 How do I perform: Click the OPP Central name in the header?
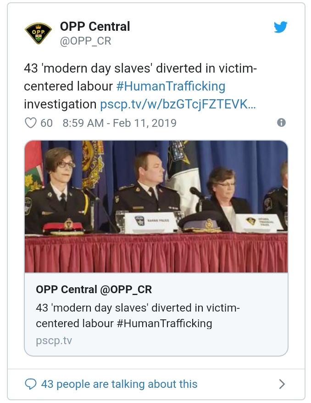pyautogui.click(x=95, y=27)
